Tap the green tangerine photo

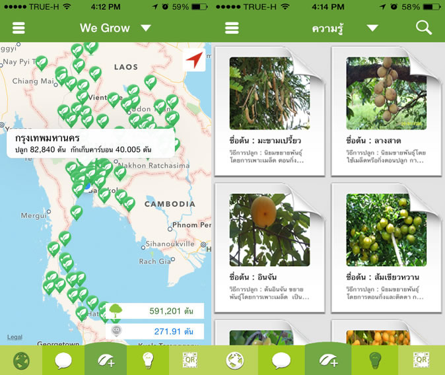coord(386,230)
